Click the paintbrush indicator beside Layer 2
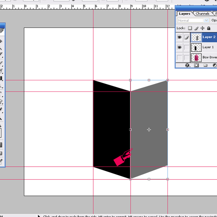The image size is (217, 217). click(x=187, y=37)
